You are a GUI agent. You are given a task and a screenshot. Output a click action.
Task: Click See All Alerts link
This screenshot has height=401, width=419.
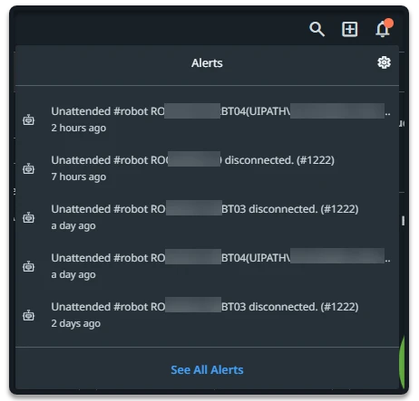(x=207, y=370)
